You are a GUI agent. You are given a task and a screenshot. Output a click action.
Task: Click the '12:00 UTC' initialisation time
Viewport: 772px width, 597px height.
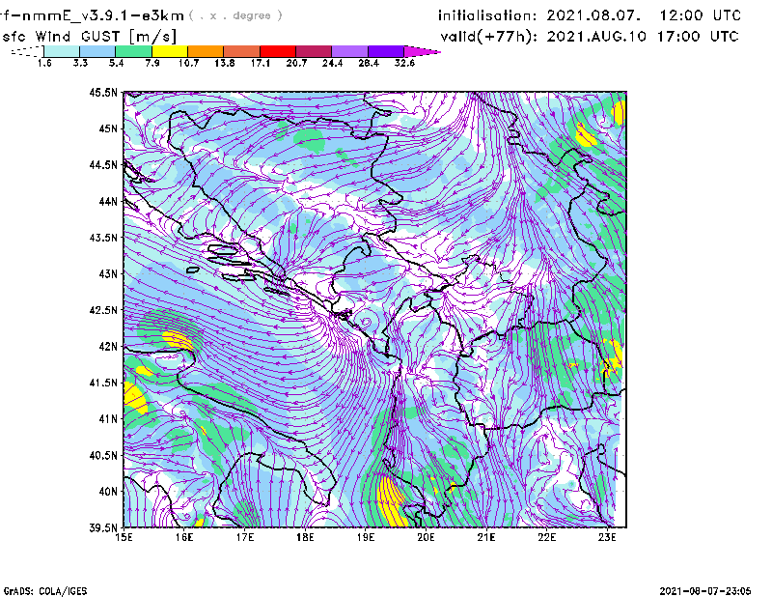tap(701, 15)
